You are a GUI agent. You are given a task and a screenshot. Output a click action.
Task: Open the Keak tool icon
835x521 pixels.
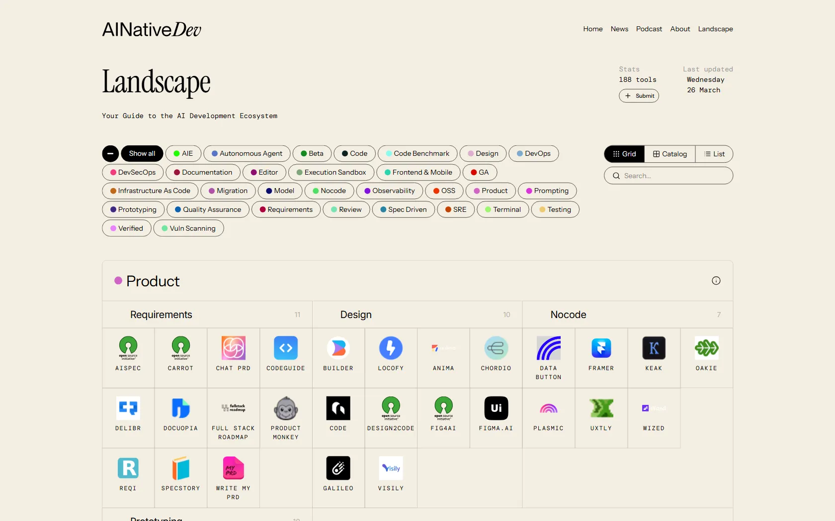point(654,348)
